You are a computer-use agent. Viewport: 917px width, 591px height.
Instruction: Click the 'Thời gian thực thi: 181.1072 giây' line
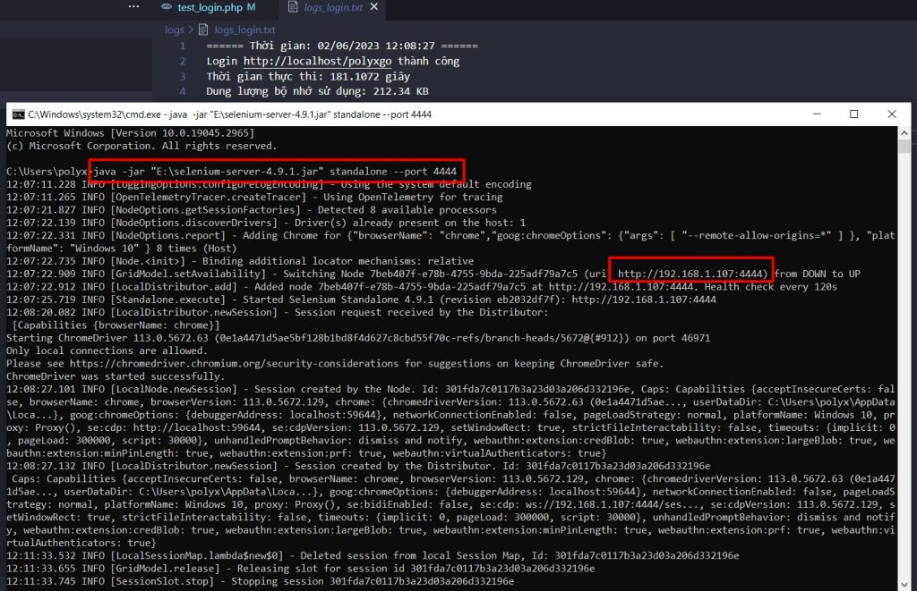(x=308, y=77)
